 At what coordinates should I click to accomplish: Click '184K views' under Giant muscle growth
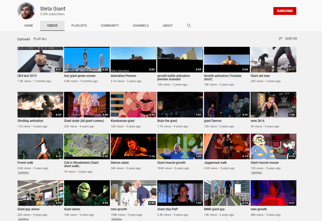165,168
